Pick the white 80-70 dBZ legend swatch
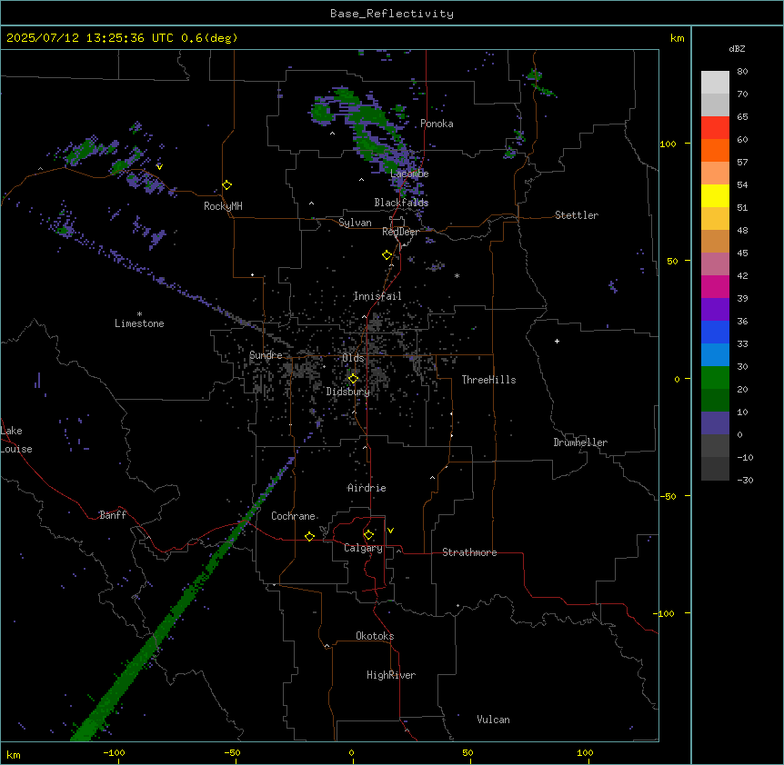The image size is (784, 765). click(x=715, y=83)
